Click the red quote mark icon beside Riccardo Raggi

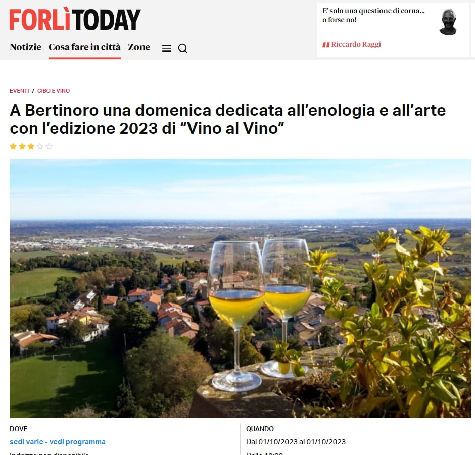[326, 45]
